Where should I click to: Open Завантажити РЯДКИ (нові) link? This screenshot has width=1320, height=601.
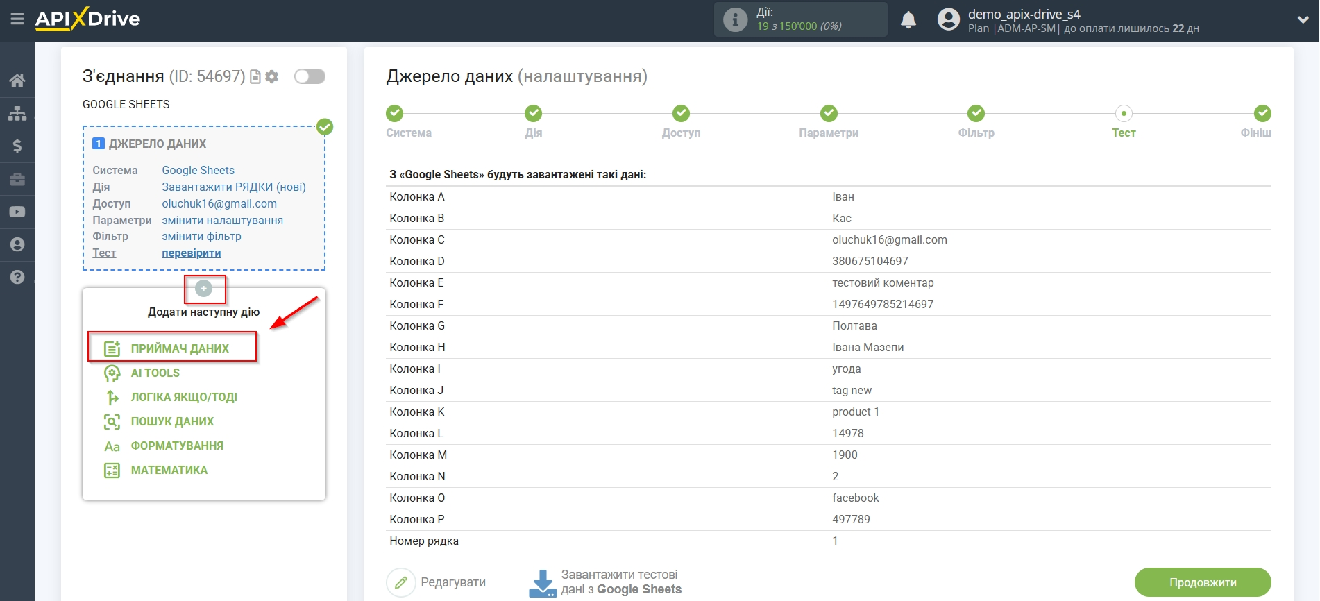(234, 187)
